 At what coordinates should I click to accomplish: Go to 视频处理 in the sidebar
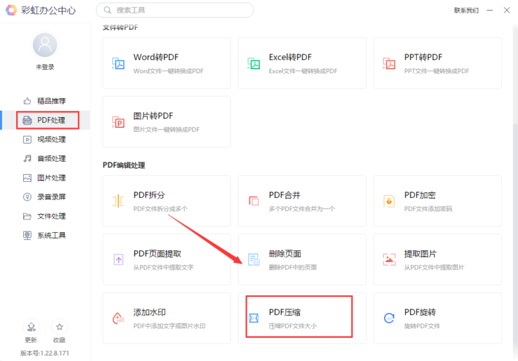click(x=45, y=140)
